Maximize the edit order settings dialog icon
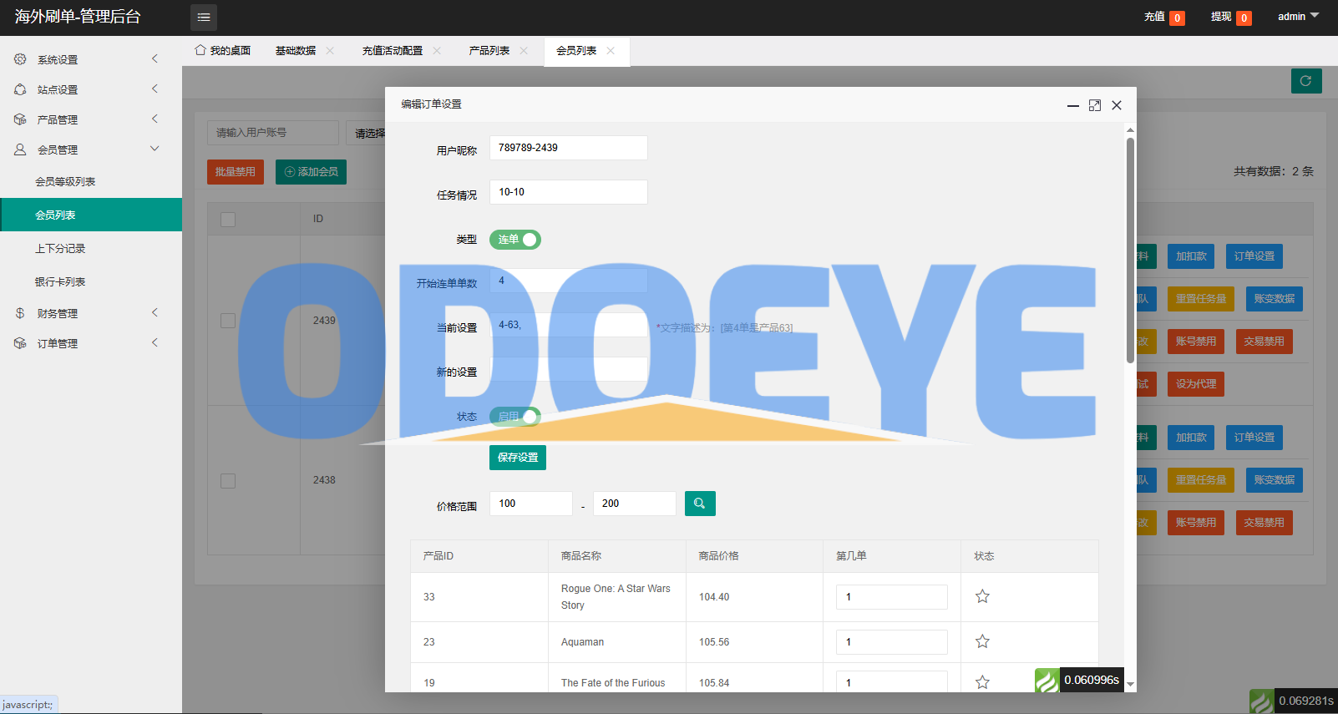 click(x=1095, y=105)
